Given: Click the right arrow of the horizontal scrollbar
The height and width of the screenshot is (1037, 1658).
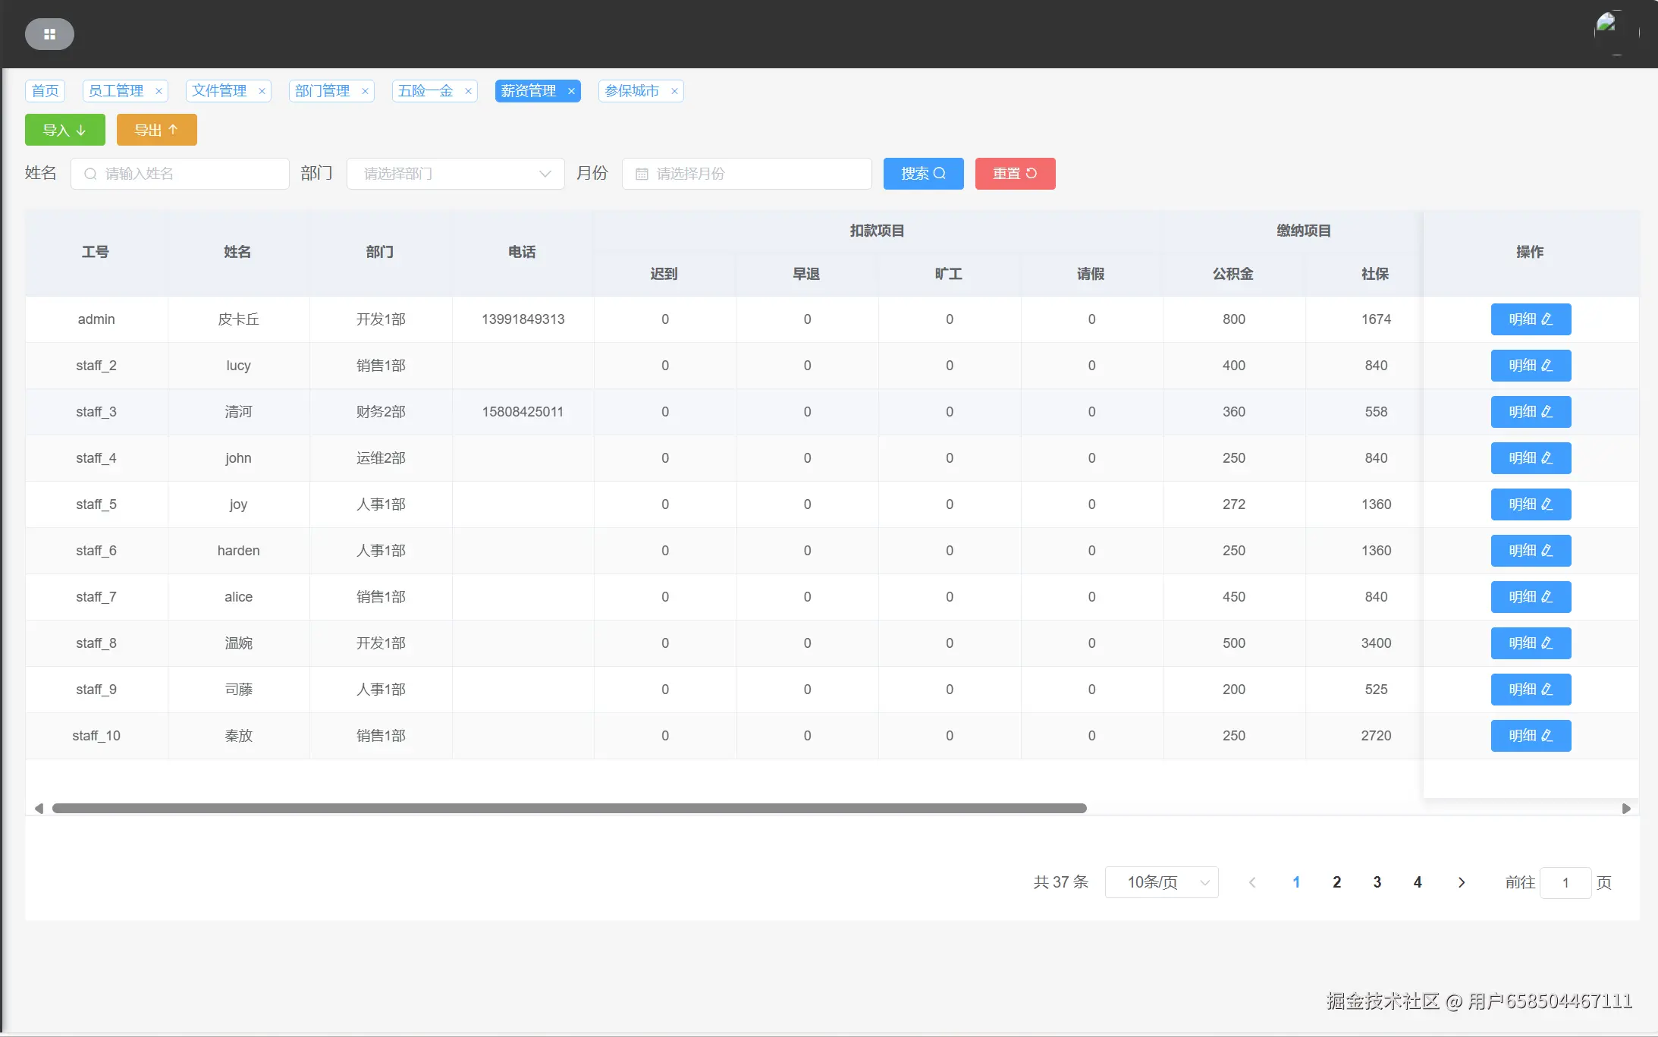Looking at the screenshot, I should click(1626, 809).
